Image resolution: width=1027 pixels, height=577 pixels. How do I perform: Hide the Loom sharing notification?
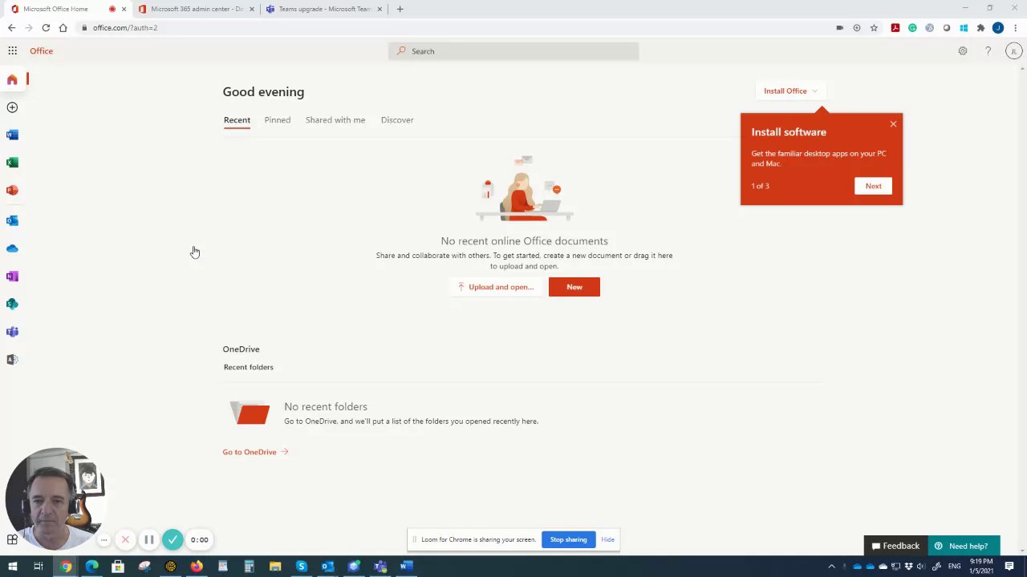point(607,539)
